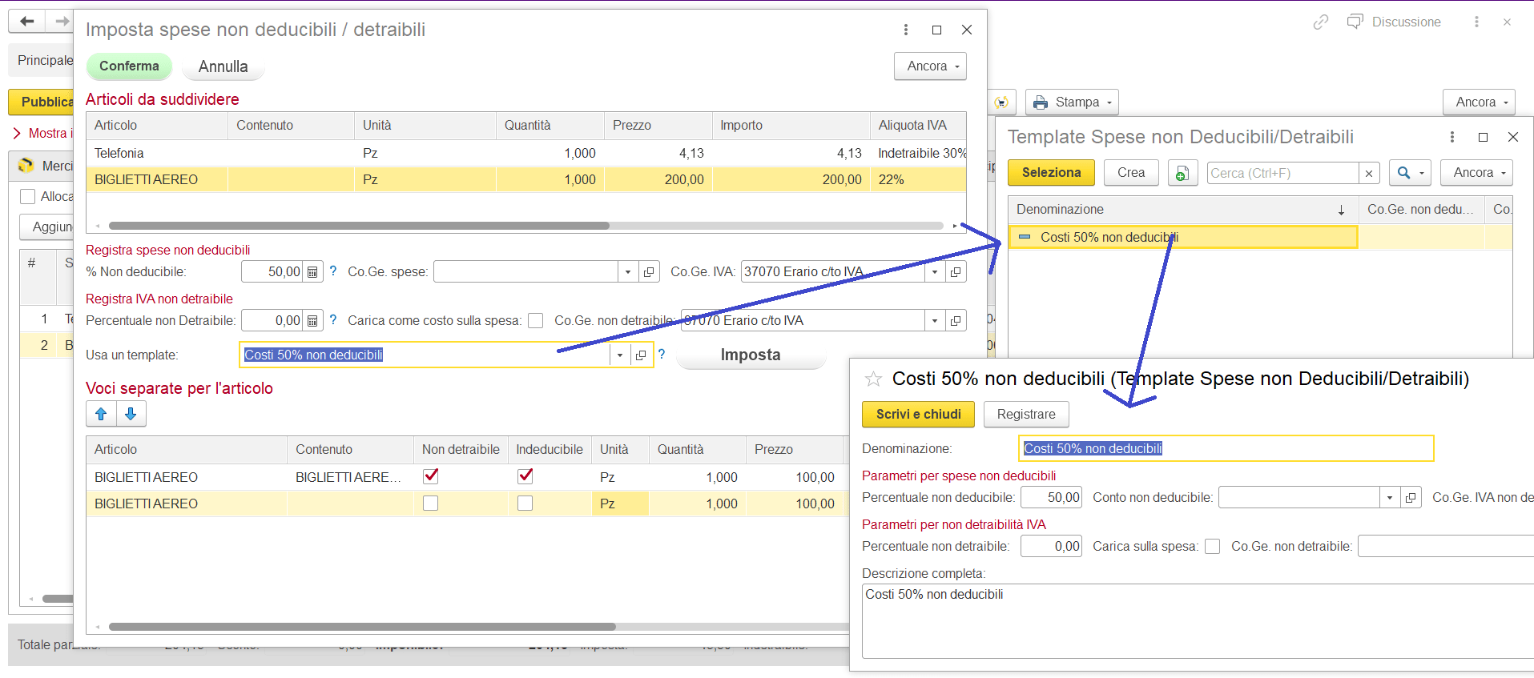
Task: Click the calculator icon beside Percentuale non Detraibile
Action: click(x=313, y=321)
